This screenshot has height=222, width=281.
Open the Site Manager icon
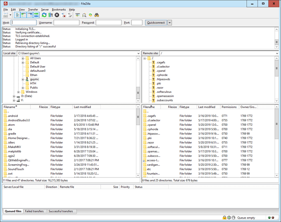coord(5,15)
